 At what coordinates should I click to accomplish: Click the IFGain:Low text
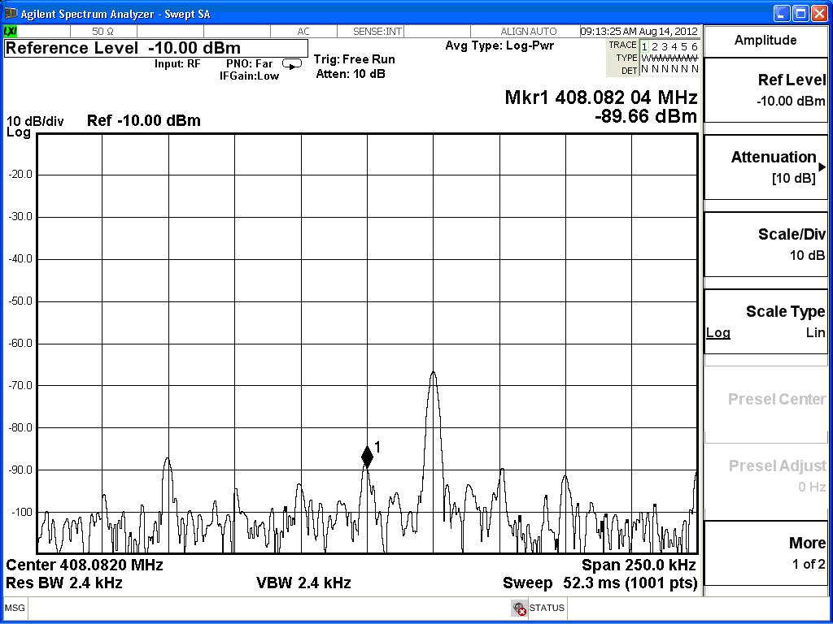click(x=249, y=76)
